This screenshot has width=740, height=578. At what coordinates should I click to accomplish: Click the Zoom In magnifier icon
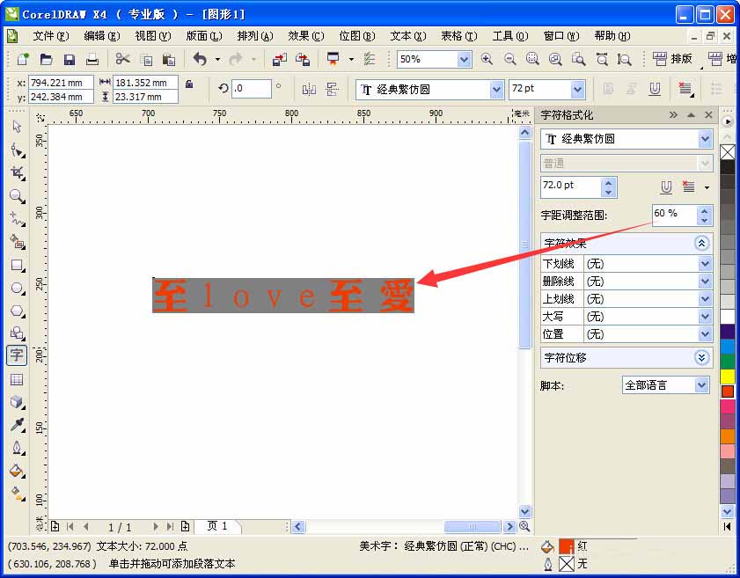487,59
